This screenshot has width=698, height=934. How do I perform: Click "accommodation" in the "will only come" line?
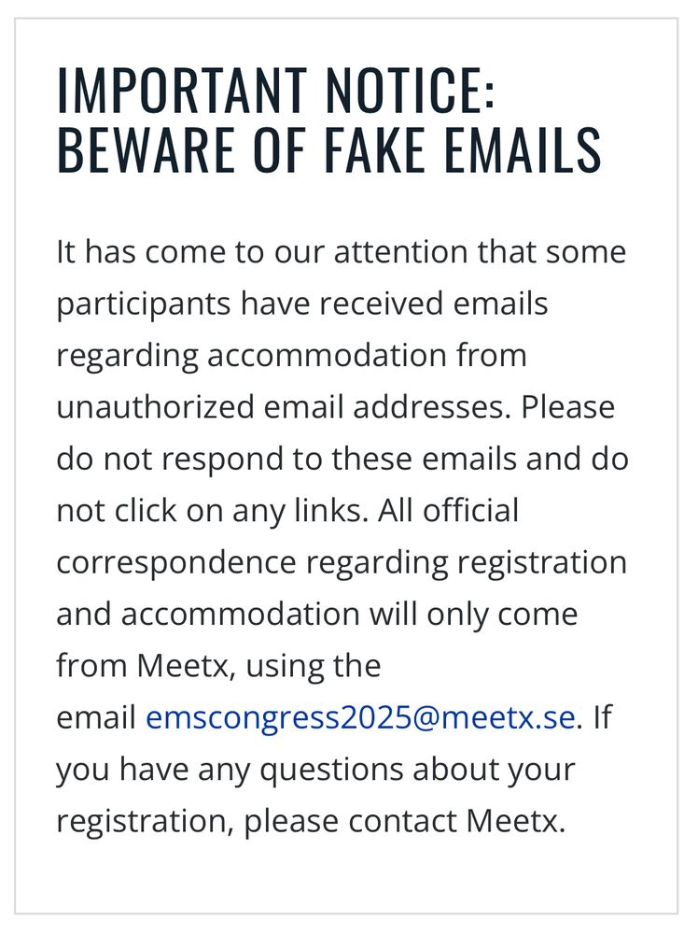pyautogui.click(x=240, y=615)
